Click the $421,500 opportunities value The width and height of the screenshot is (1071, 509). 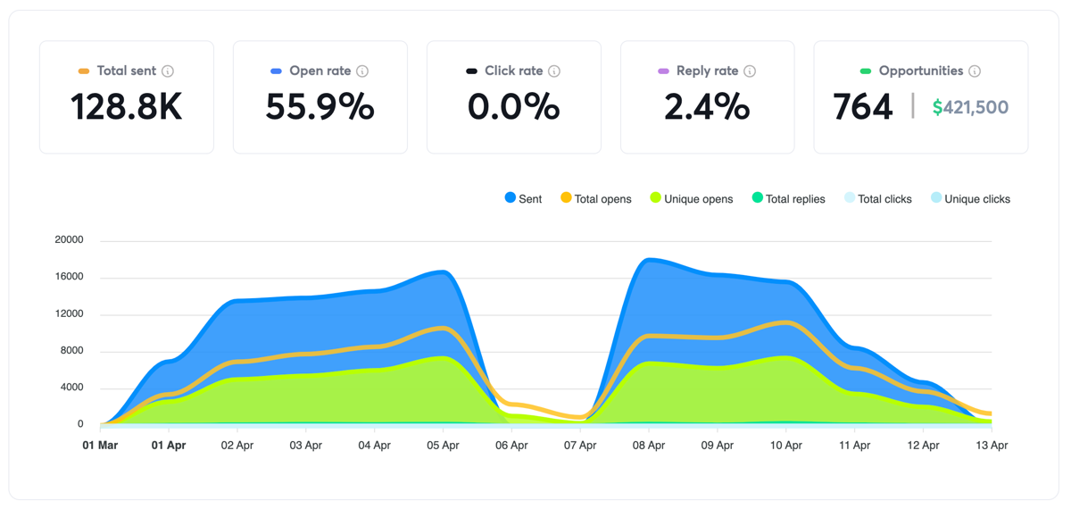click(970, 108)
